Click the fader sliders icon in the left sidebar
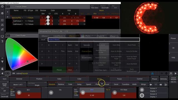The height and width of the screenshot is (100, 178). [x=2, y=25]
